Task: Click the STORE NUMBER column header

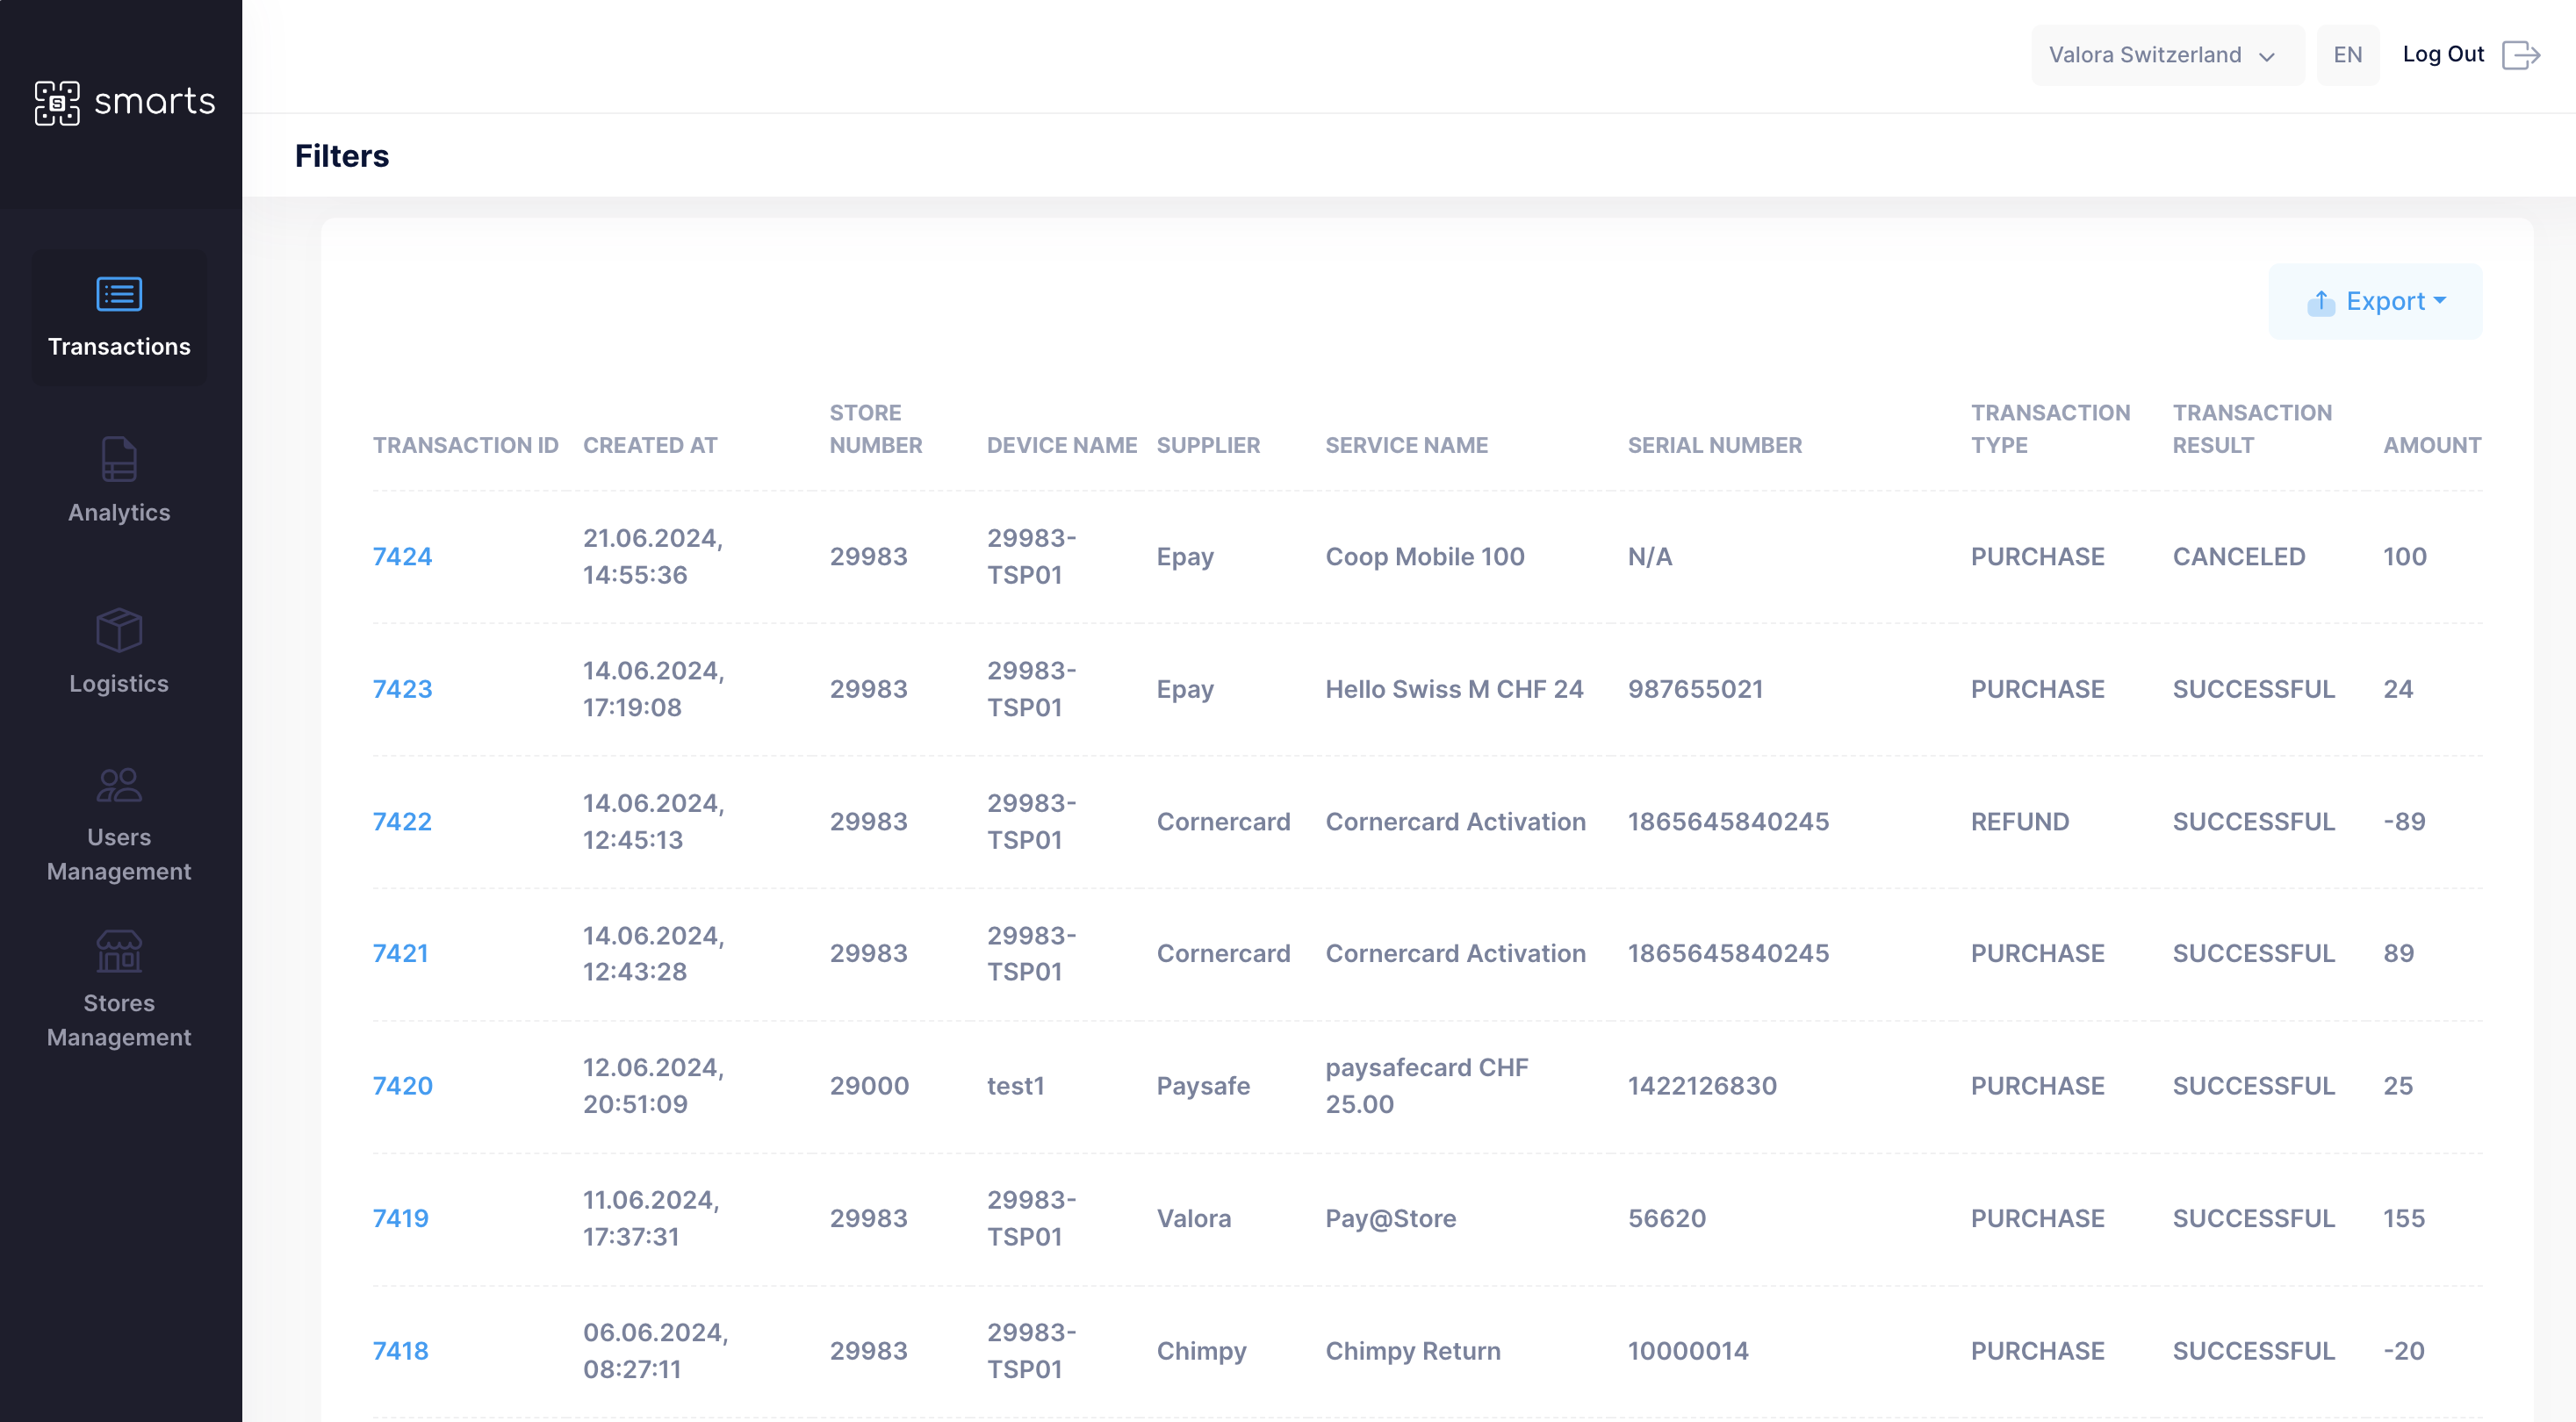Action: point(876,429)
